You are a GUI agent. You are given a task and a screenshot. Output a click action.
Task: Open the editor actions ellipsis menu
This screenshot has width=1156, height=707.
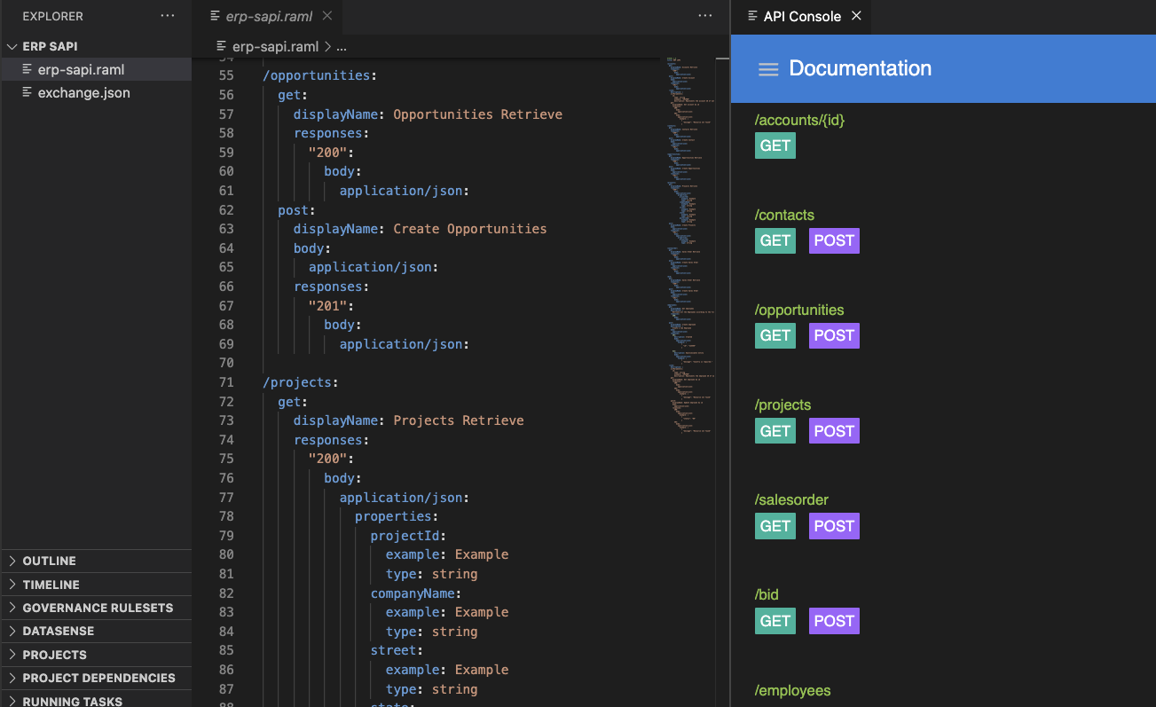click(705, 15)
